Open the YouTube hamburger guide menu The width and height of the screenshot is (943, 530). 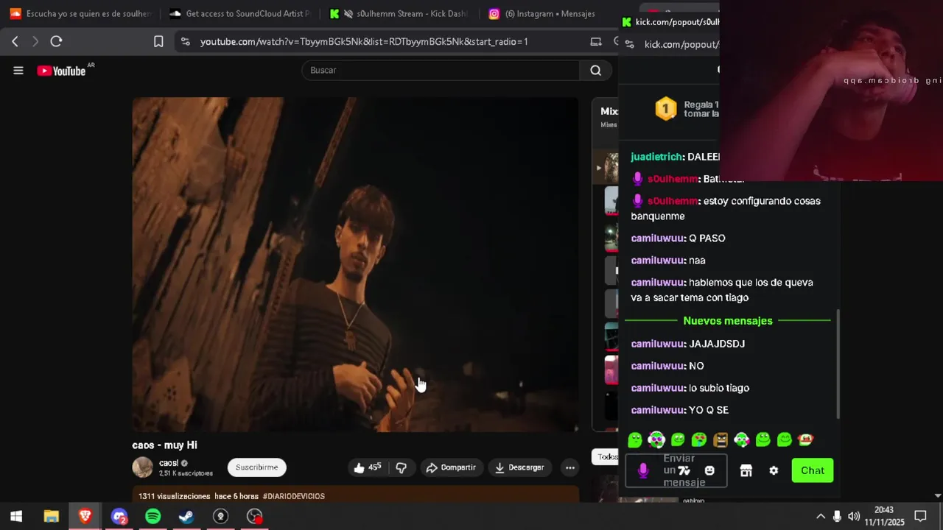[18, 71]
